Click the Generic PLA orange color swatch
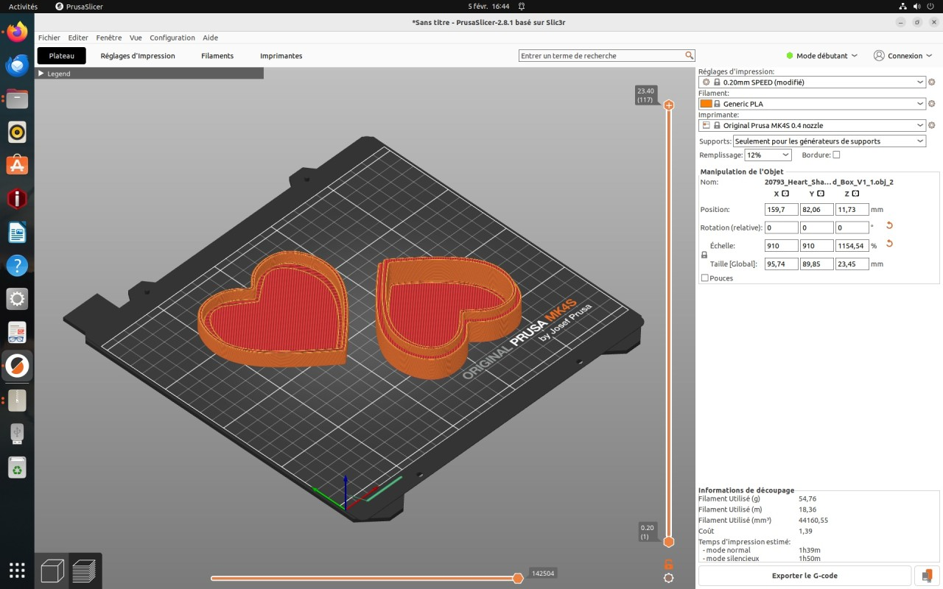 pyautogui.click(x=706, y=104)
